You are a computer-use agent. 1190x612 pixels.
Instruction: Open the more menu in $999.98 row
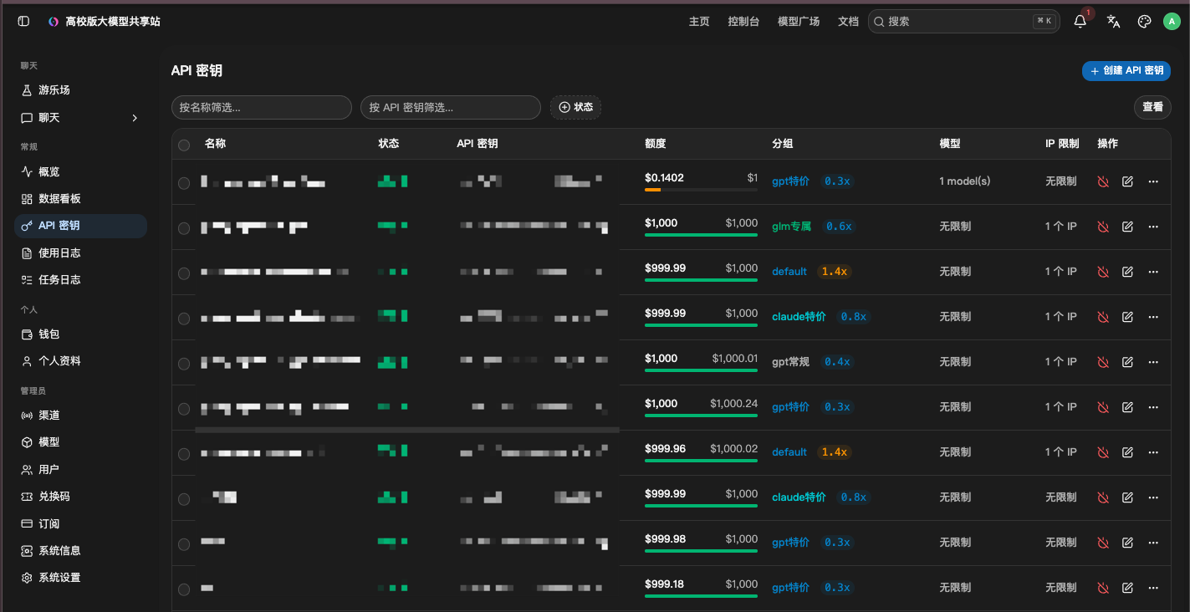[x=1153, y=543]
